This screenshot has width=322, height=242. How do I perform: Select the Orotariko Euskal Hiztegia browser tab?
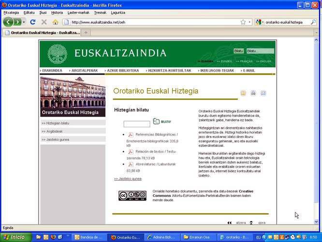click(42, 33)
